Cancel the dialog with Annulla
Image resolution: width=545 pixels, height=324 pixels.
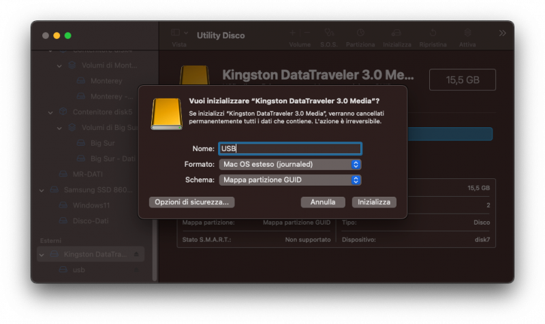(323, 202)
